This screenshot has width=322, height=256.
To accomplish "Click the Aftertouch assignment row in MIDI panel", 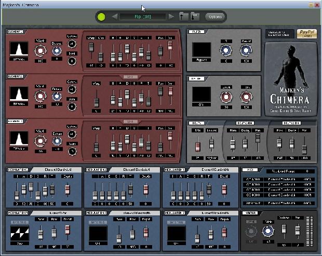I will coord(278,203).
